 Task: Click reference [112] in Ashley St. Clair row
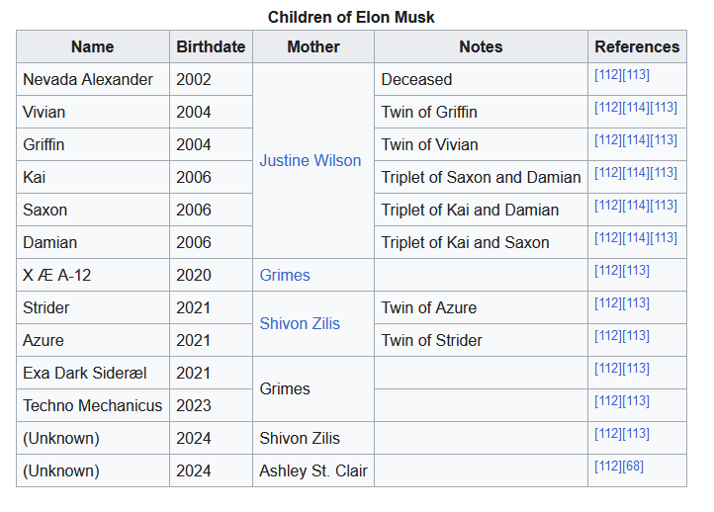tap(608, 466)
